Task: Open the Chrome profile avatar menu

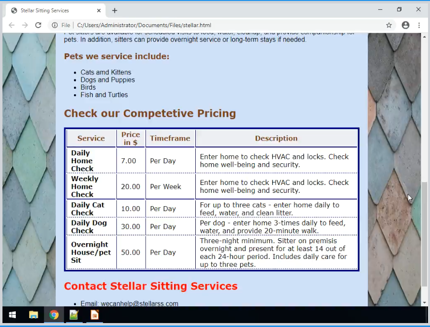Action: pos(405,25)
